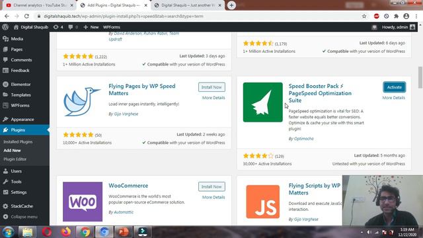
Task: Check the 4 pending updates icon
Action: [x=58, y=27]
